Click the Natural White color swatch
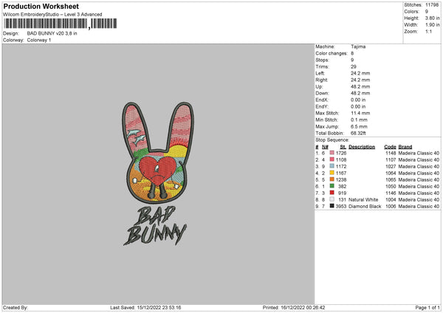 [x=332, y=199]
